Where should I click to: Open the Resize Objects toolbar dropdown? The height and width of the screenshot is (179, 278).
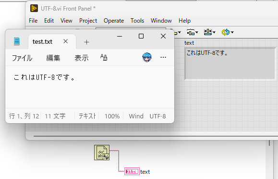[209, 32]
